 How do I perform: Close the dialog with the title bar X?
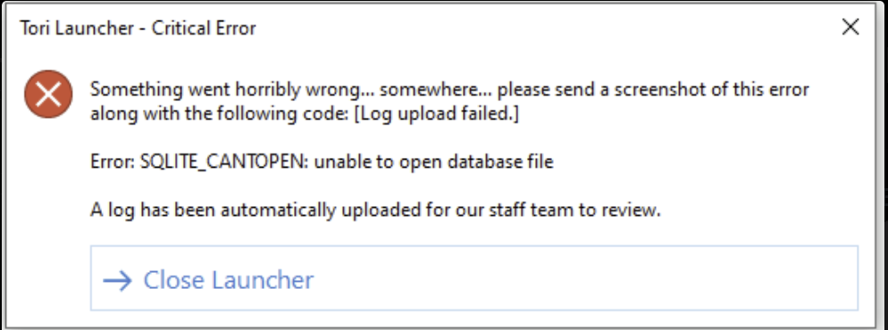click(850, 27)
